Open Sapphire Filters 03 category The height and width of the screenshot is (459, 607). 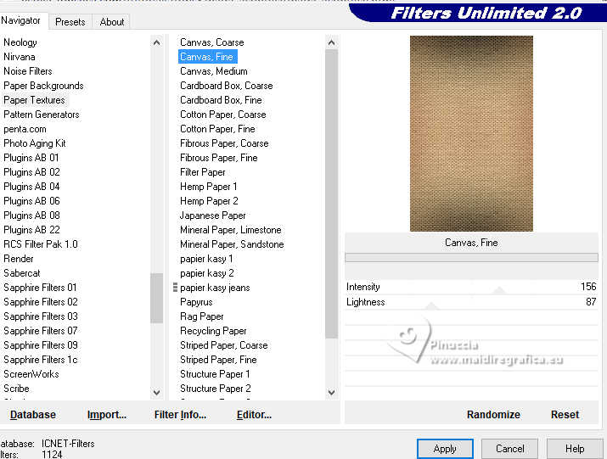click(41, 316)
